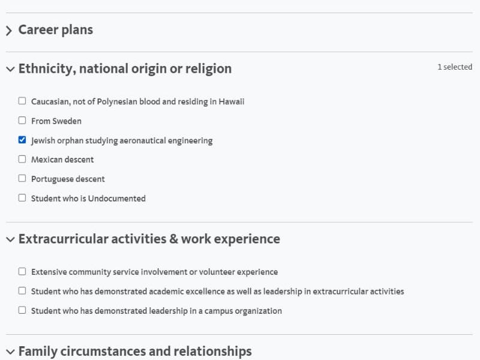Expand the Career plans section chevron

coord(9,31)
